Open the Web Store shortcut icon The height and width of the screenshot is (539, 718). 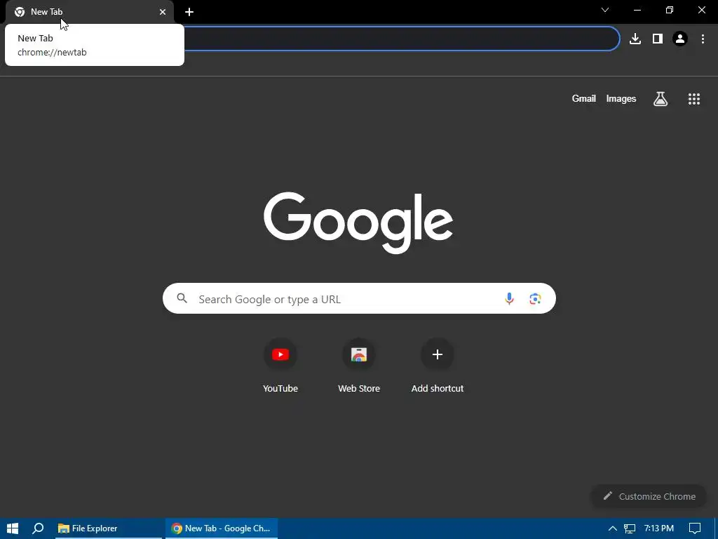pyautogui.click(x=359, y=354)
